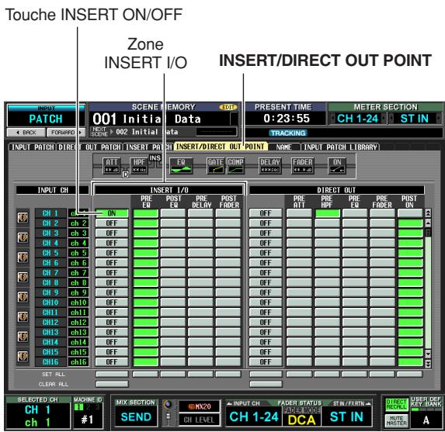Viewport: 445px width, 432px height.
Task: Click the EDIT indicator in Scene Memory
Action: [x=228, y=107]
